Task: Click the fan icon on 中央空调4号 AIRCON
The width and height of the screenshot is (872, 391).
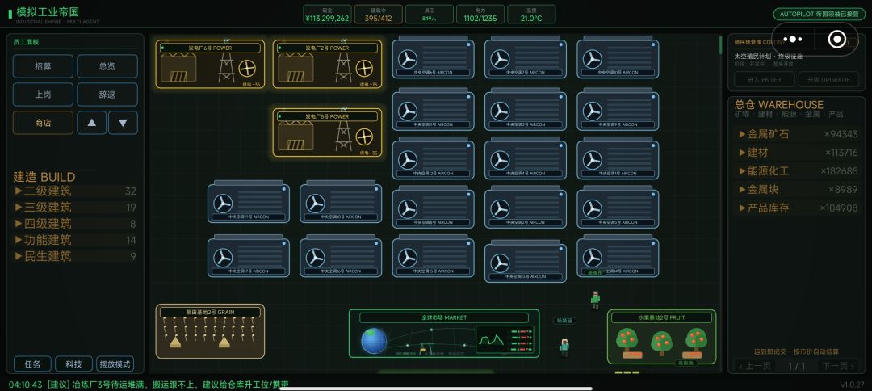Action: [500, 160]
